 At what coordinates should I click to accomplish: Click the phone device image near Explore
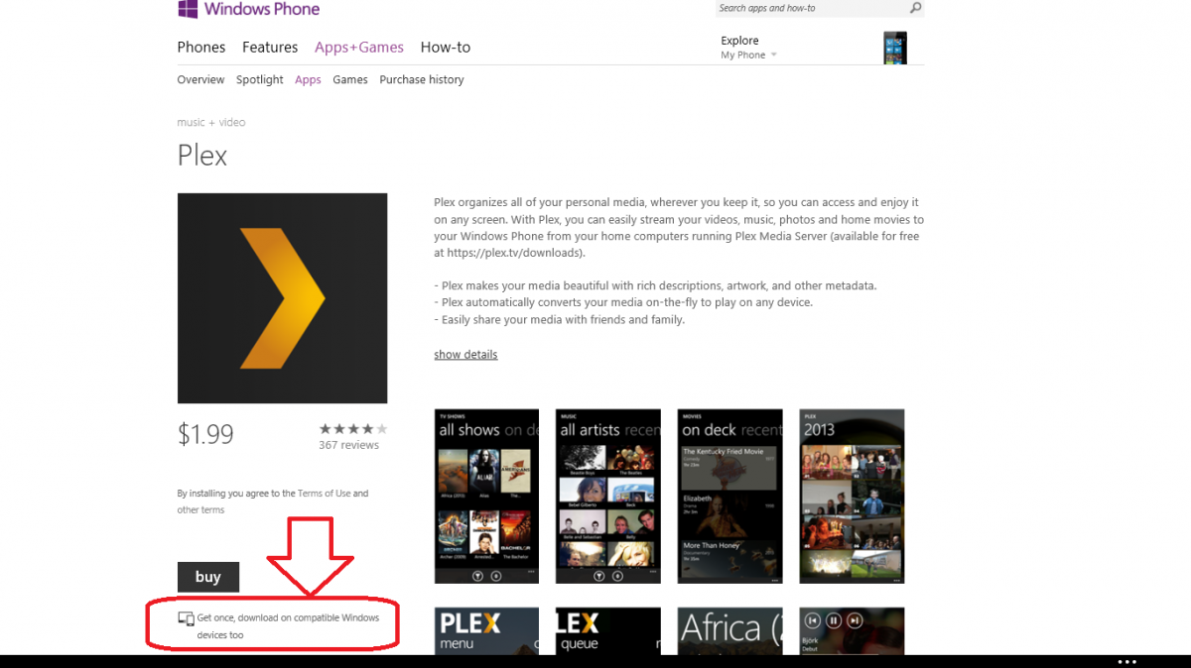pyautogui.click(x=894, y=48)
